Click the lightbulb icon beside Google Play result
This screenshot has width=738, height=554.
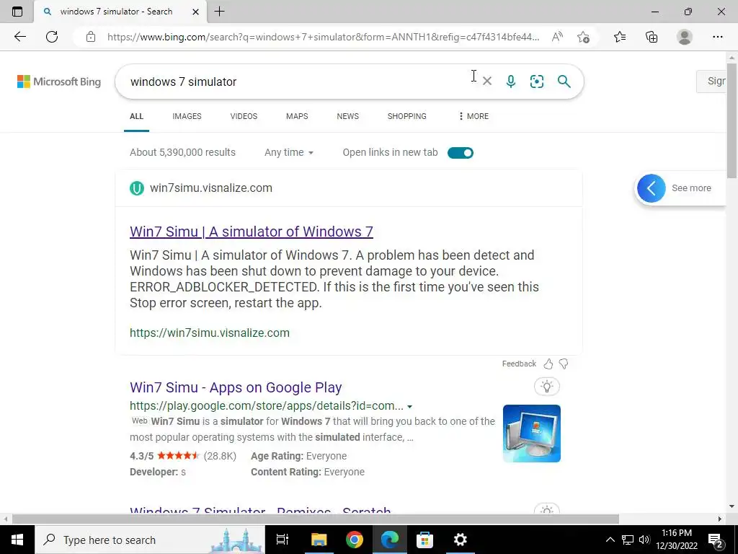click(x=547, y=387)
